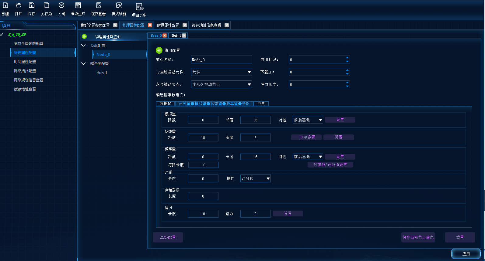Image resolution: width=485 pixels, height=261 pixels.
Task: Switch to the 时间属性配置 tab
Action: pos(168,25)
